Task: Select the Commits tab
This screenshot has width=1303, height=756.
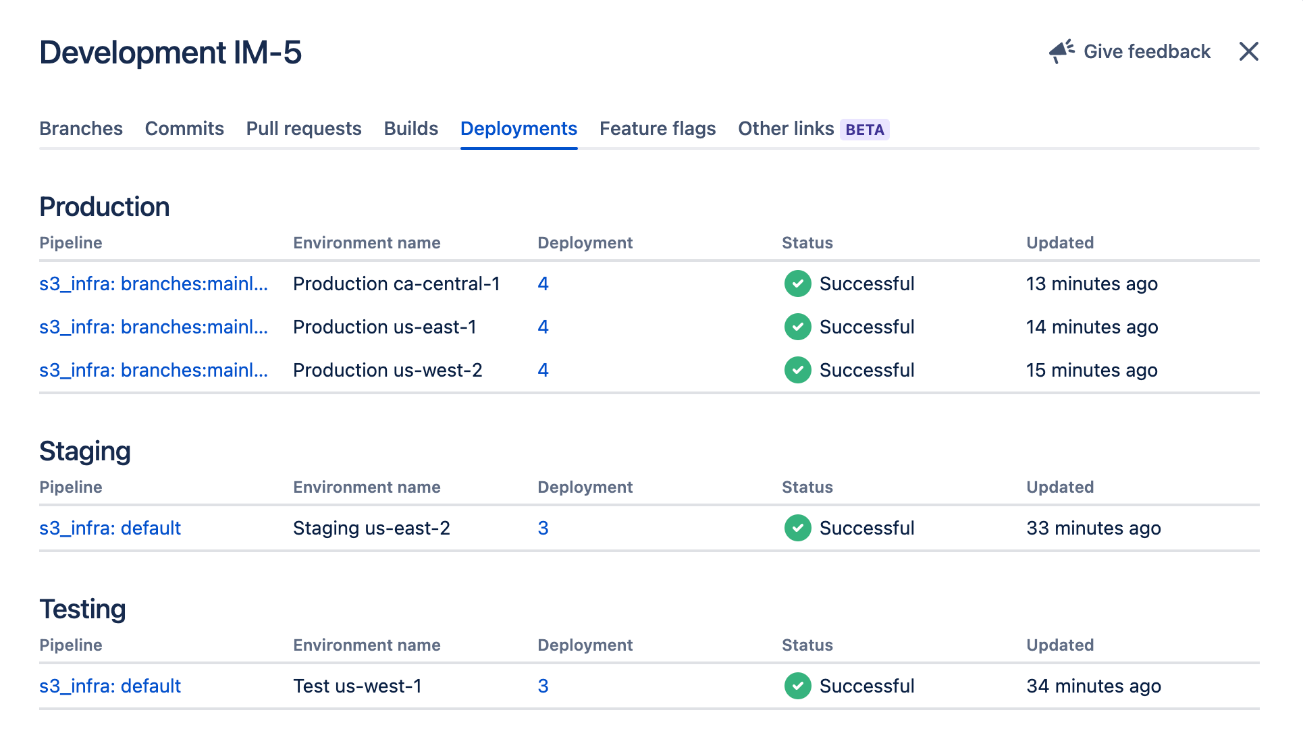Action: [184, 128]
